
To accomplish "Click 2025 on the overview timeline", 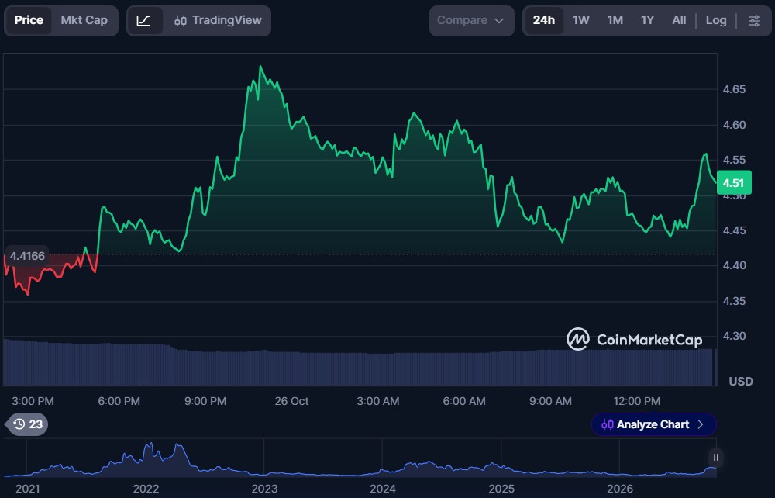I will (x=501, y=489).
